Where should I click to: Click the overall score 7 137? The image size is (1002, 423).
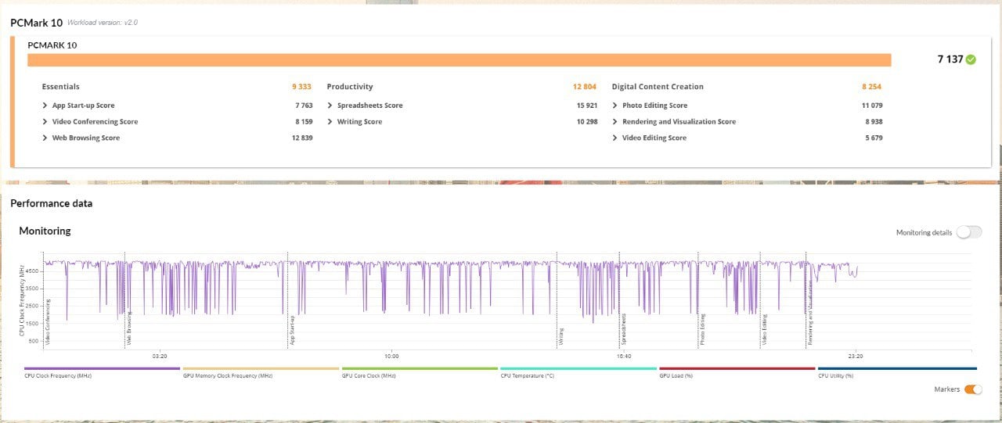[950, 59]
